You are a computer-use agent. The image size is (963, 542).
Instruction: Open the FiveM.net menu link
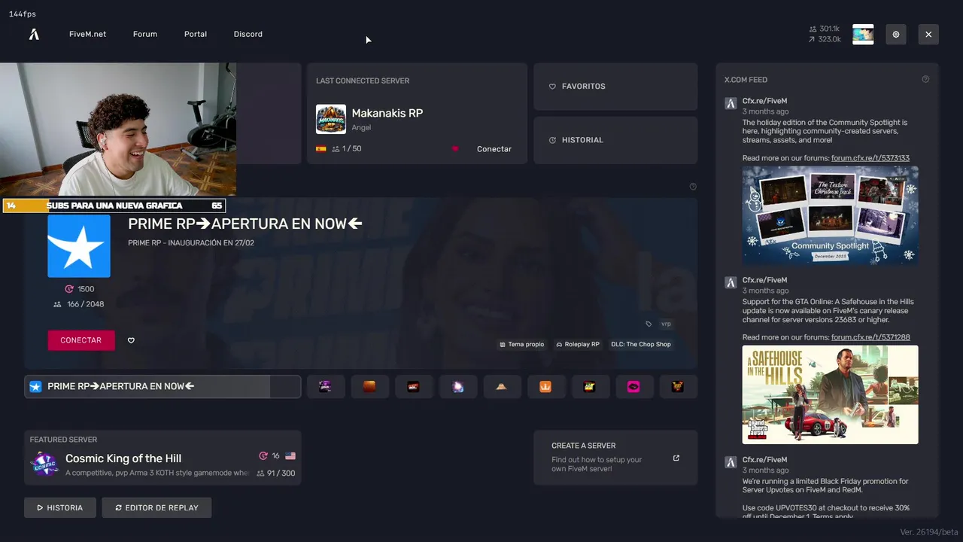(87, 34)
